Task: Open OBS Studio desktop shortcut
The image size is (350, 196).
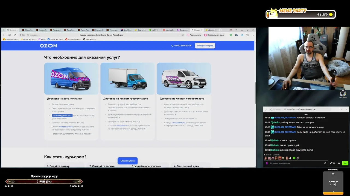Action: click(x=343, y=94)
